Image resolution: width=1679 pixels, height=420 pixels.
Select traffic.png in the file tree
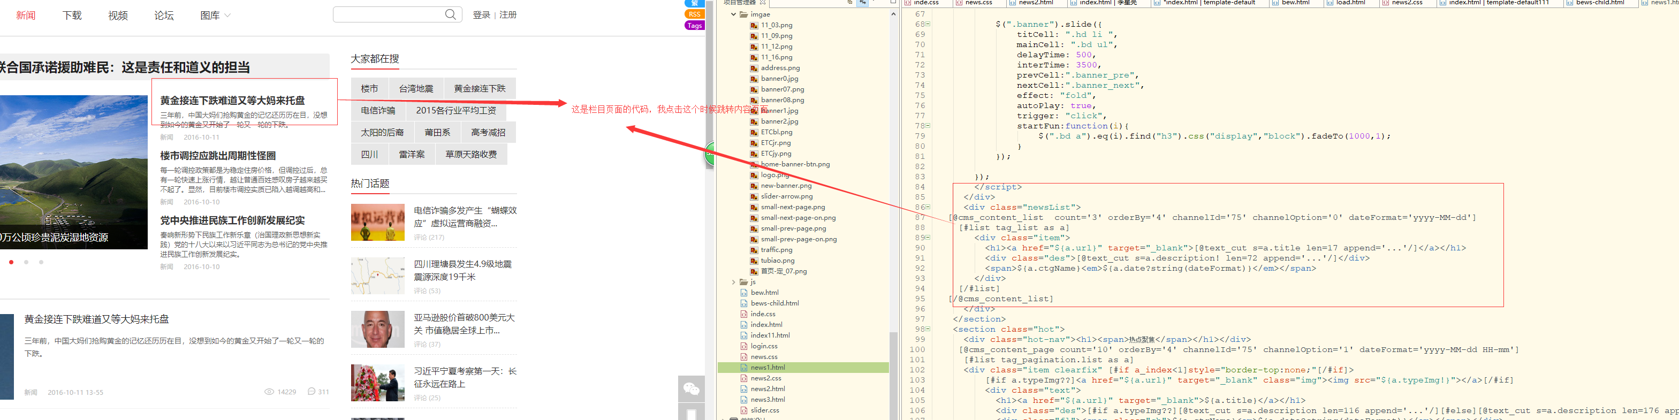(776, 249)
